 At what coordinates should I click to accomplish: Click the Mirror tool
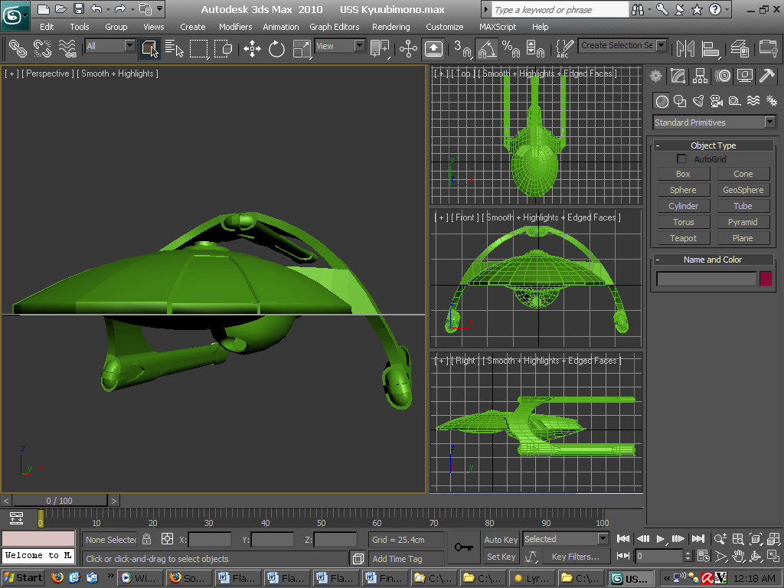point(685,48)
